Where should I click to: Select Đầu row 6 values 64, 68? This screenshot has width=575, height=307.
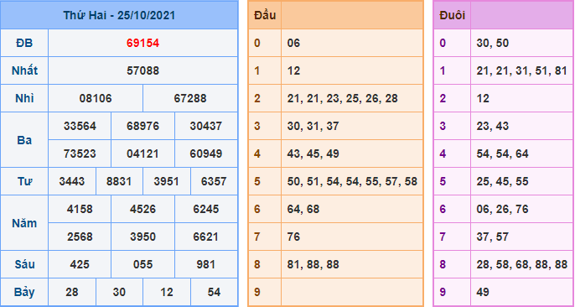coord(303,209)
